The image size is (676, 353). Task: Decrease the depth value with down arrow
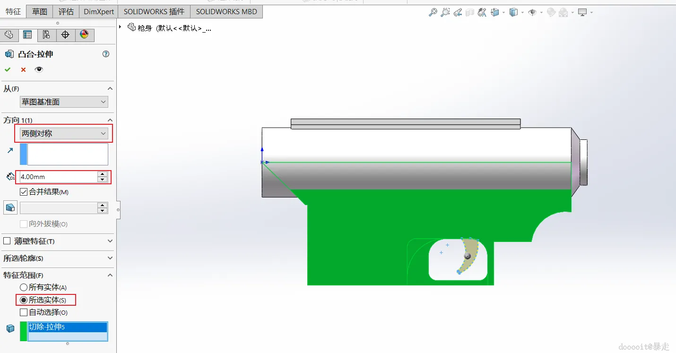click(x=102, y=180)
